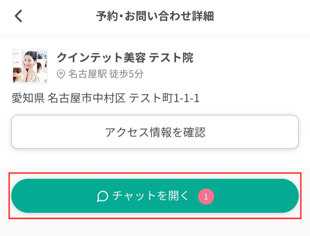The width and height of the screenshot is (310, 236).
Task: Select the クインテット美容 テスト院 clinic name
Action: [x=125, y=58]
